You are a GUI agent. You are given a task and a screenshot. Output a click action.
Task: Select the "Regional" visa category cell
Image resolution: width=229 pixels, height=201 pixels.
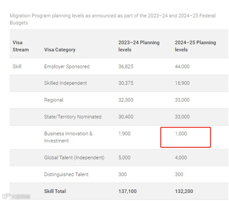point(54,100)
